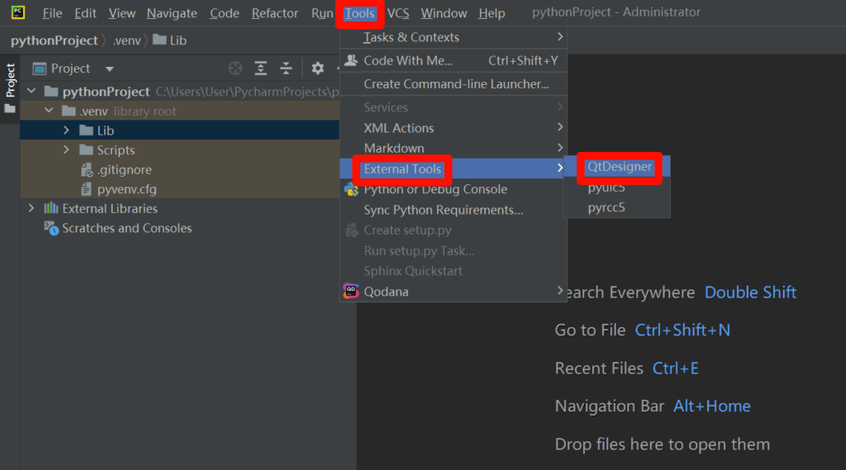The height and width of the screenshot is (470, 846).
Task: Choose Sync Python Requirements entry
Action: tap(454, 210)
